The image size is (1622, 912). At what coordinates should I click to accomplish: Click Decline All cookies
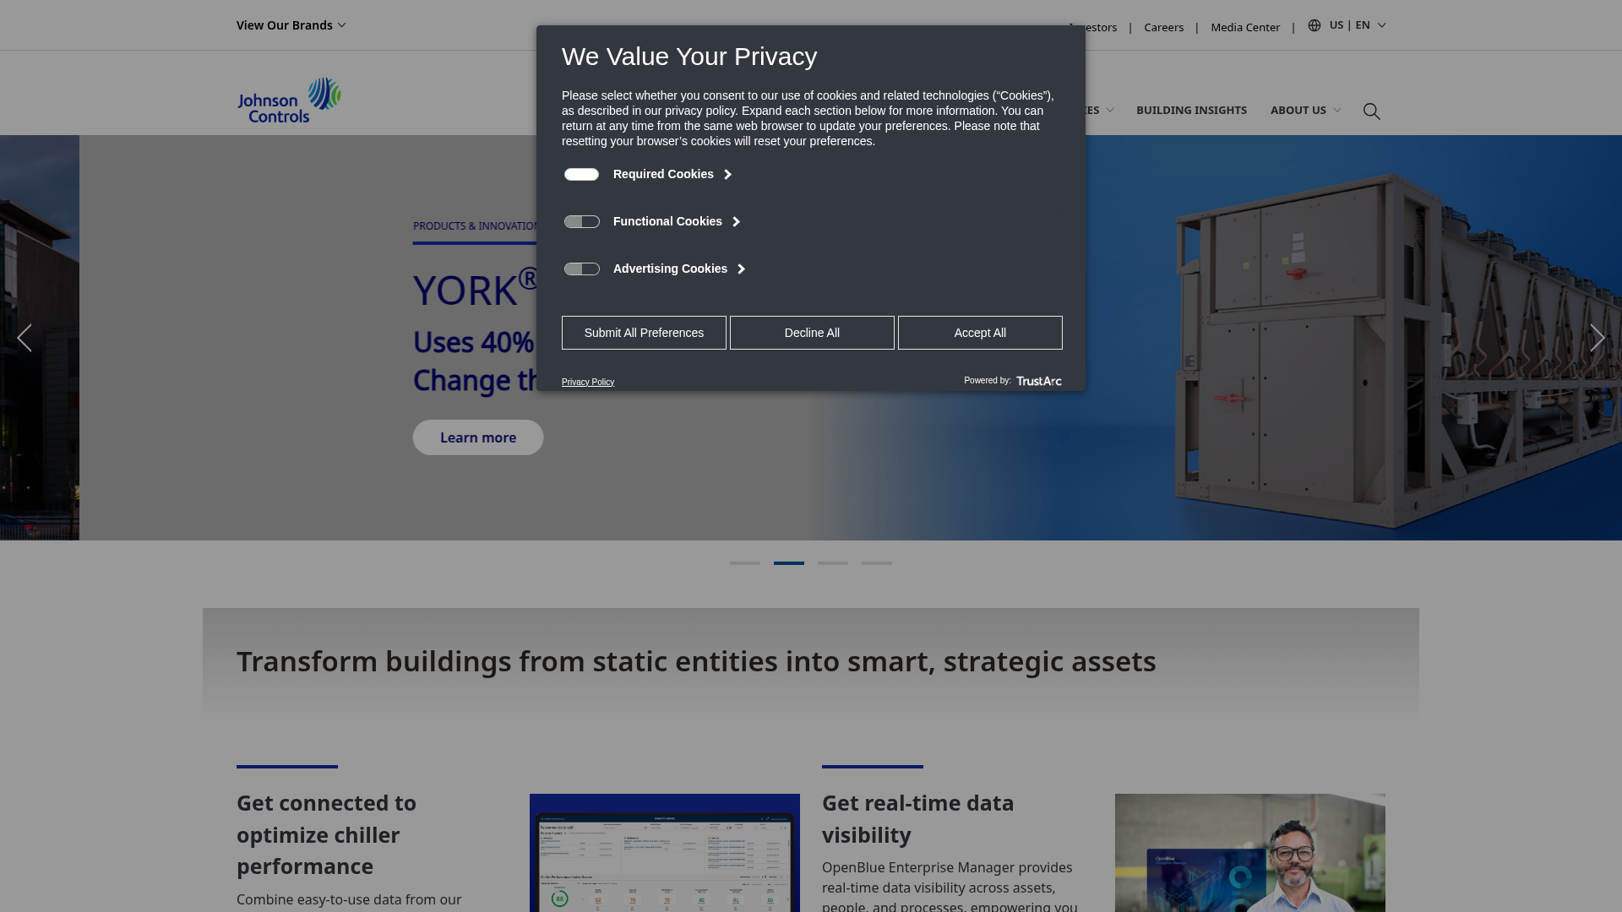(x=811, y=332)
